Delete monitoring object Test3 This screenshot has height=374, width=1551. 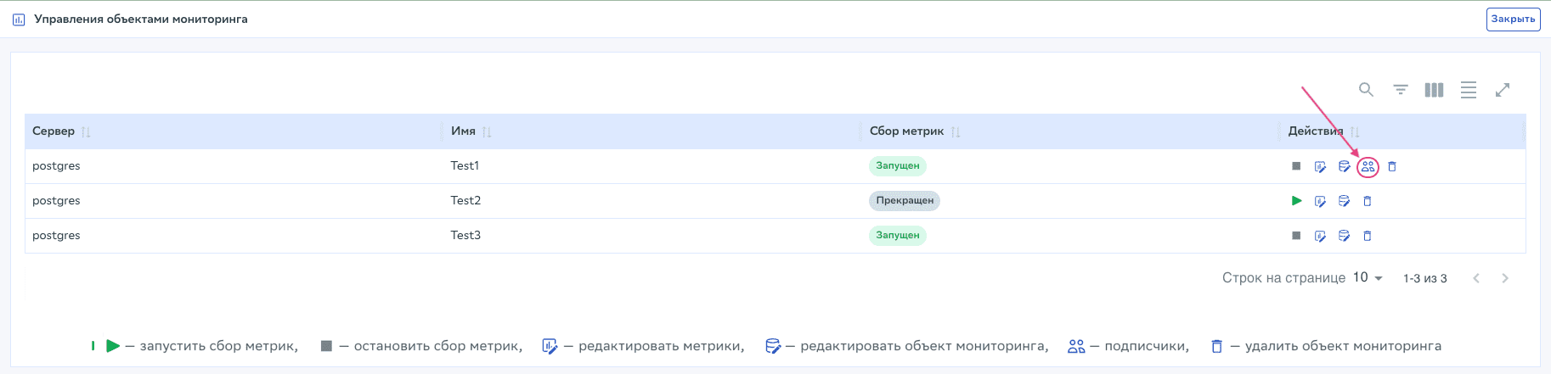(x=1368, y=236)
